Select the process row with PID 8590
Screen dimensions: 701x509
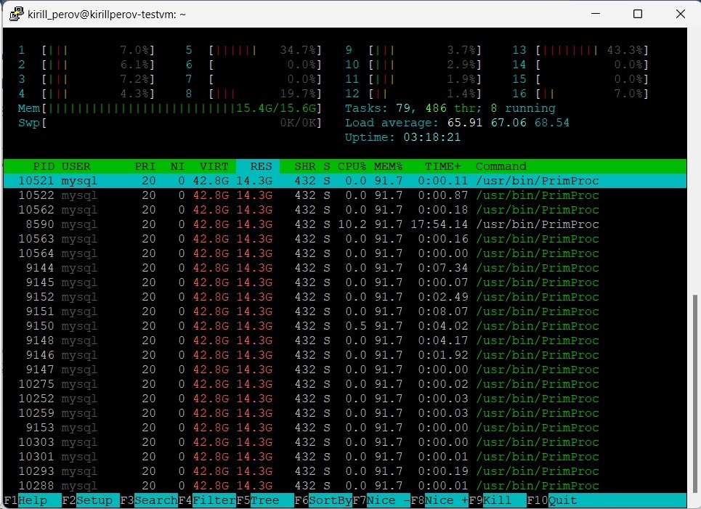tap(291, 224)
